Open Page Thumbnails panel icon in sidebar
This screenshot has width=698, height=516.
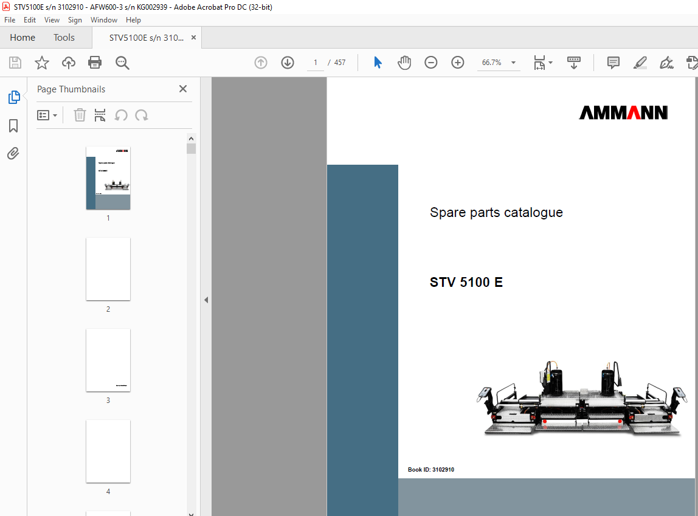(14, 97)
